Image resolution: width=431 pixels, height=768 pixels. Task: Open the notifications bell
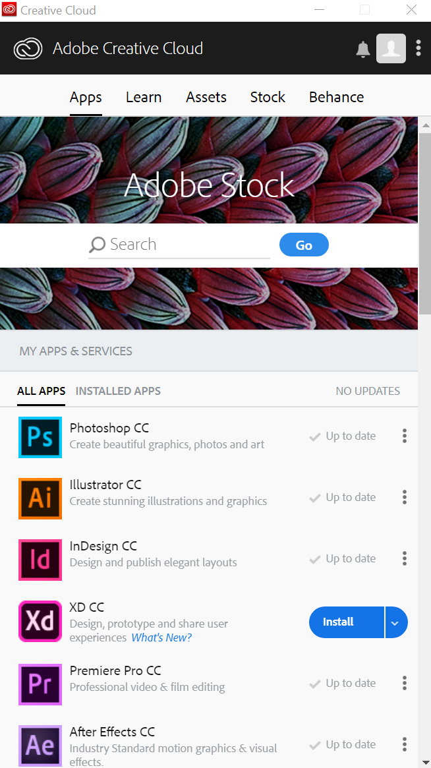362,49
